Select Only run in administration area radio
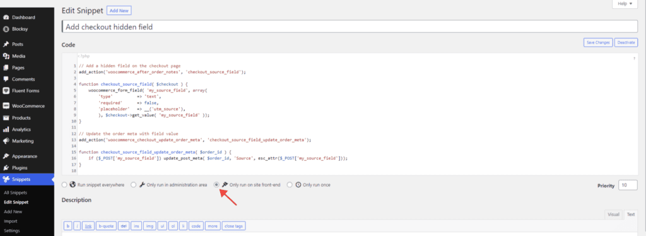Image resolution: width=646 pixels, height=236 pixels. [x=134, y=185]
